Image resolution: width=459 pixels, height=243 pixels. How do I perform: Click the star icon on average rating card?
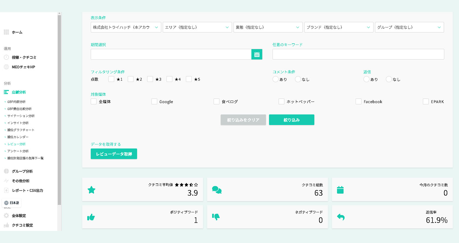tap(92, 190)
